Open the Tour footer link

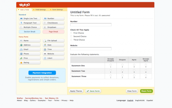pos(50,100)
